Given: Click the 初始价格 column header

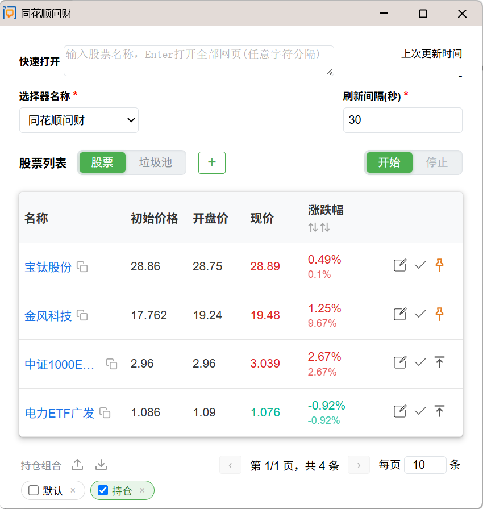Looking at the screenshot, I should (x=155, y=218).
